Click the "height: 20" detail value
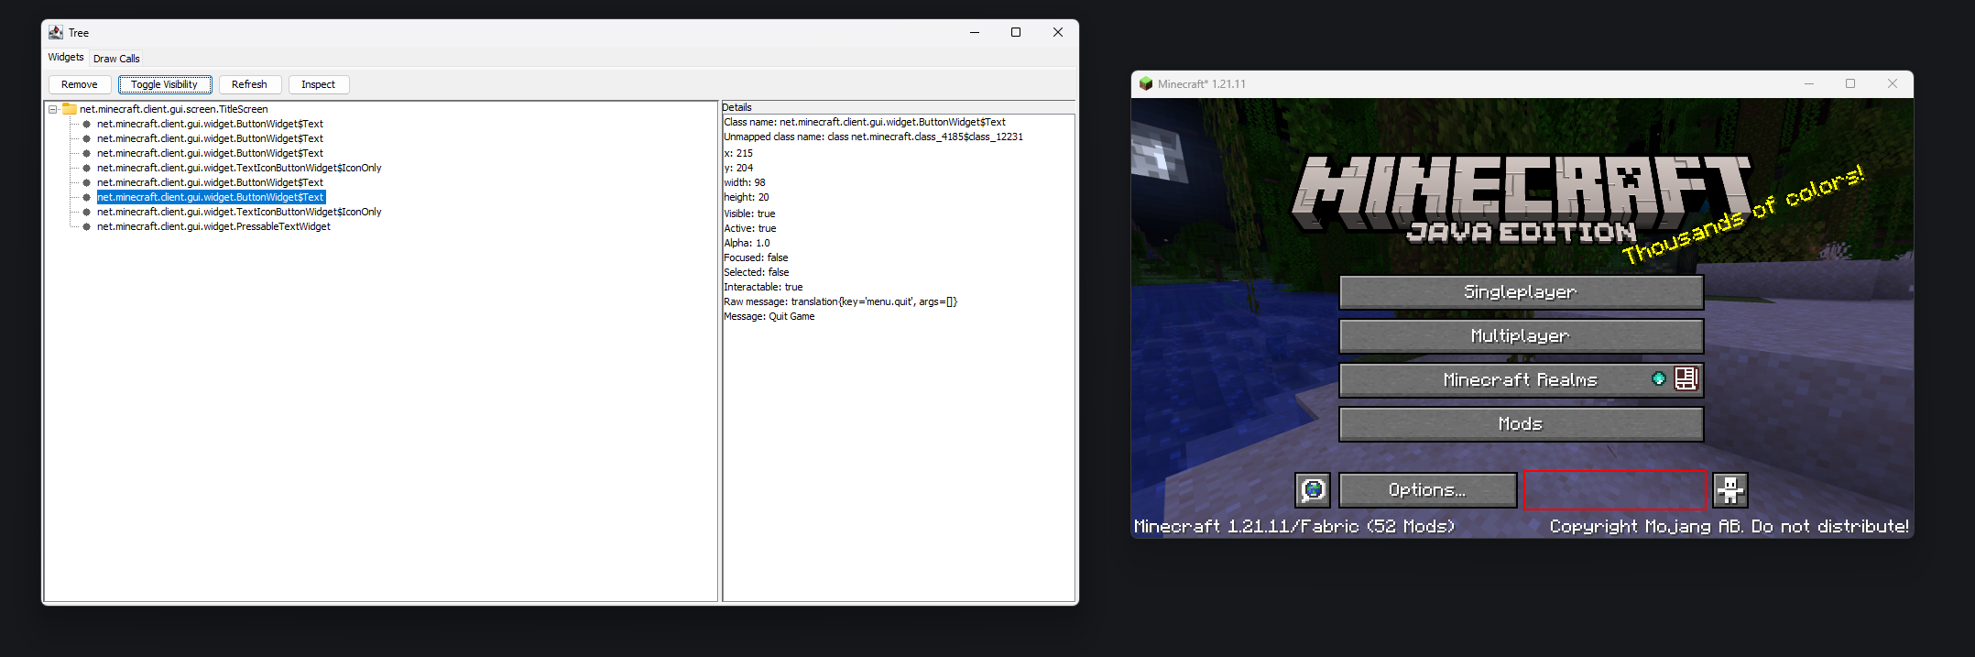1975x657 pixels. point(747,197)
